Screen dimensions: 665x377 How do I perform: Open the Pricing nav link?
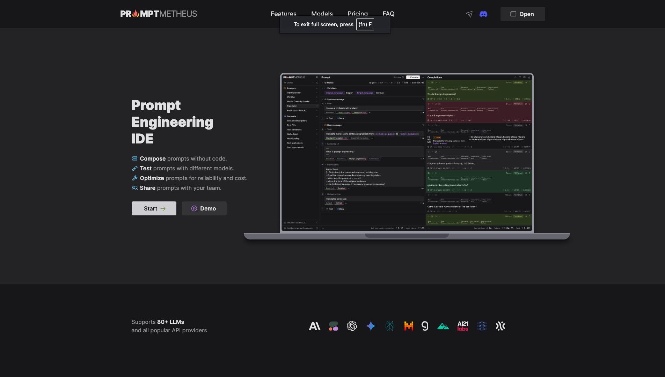pyautogui.click(x=357, y=14)
